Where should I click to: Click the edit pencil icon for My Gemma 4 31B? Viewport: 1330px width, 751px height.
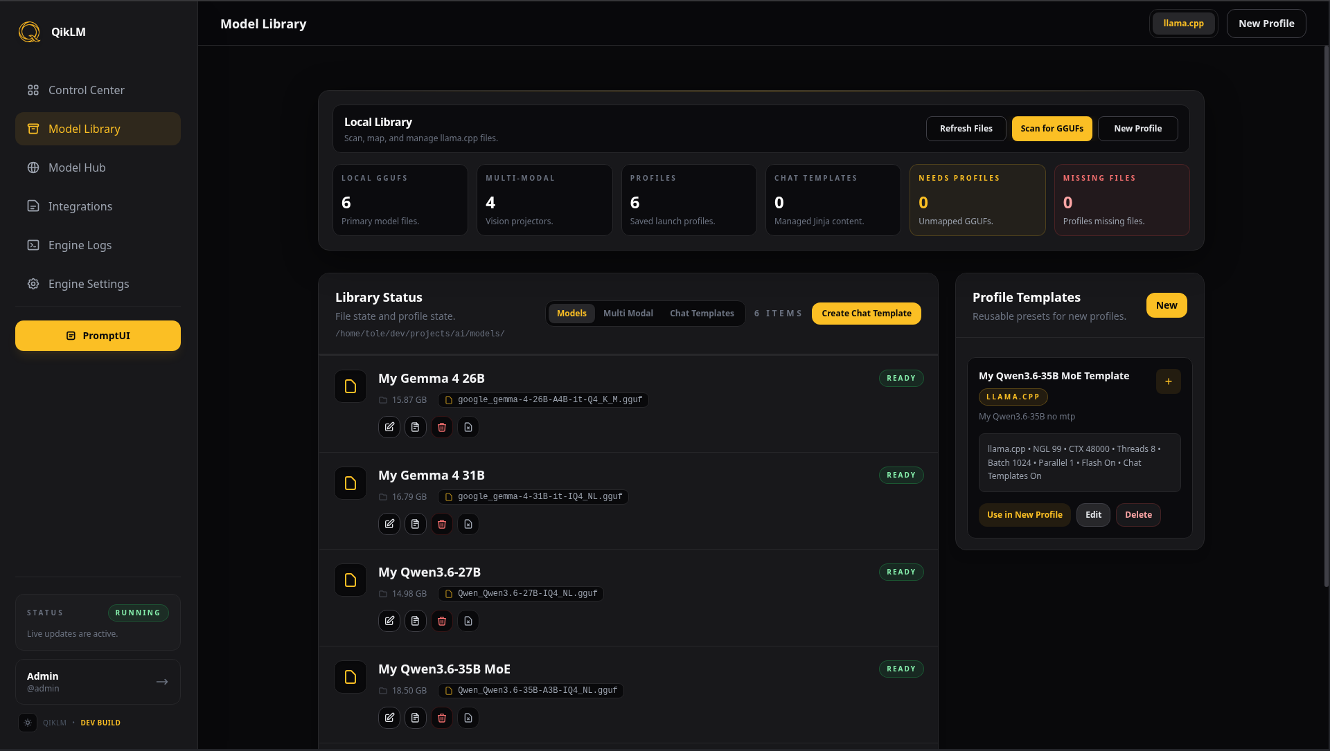point(389,524)
